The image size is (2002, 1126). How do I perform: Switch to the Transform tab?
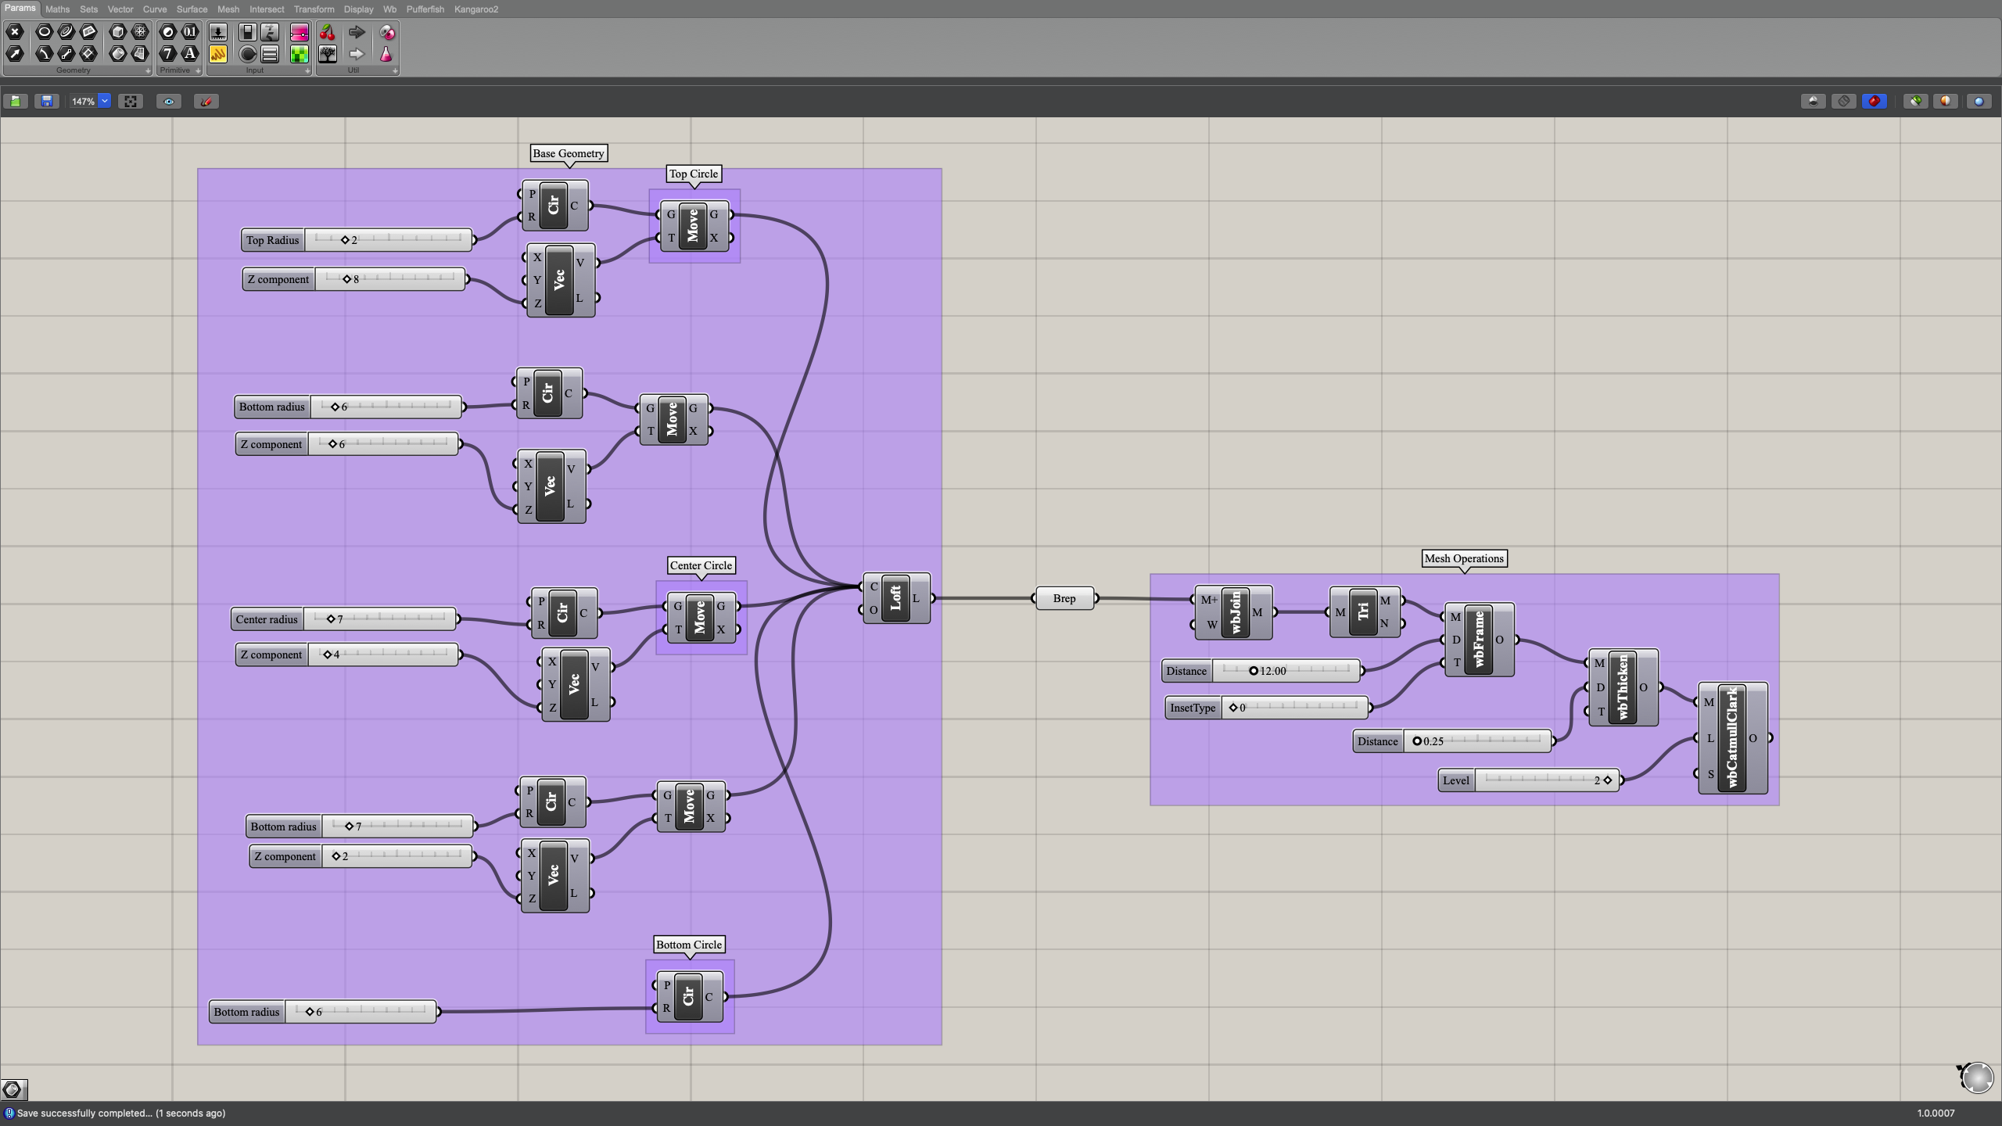314,9
